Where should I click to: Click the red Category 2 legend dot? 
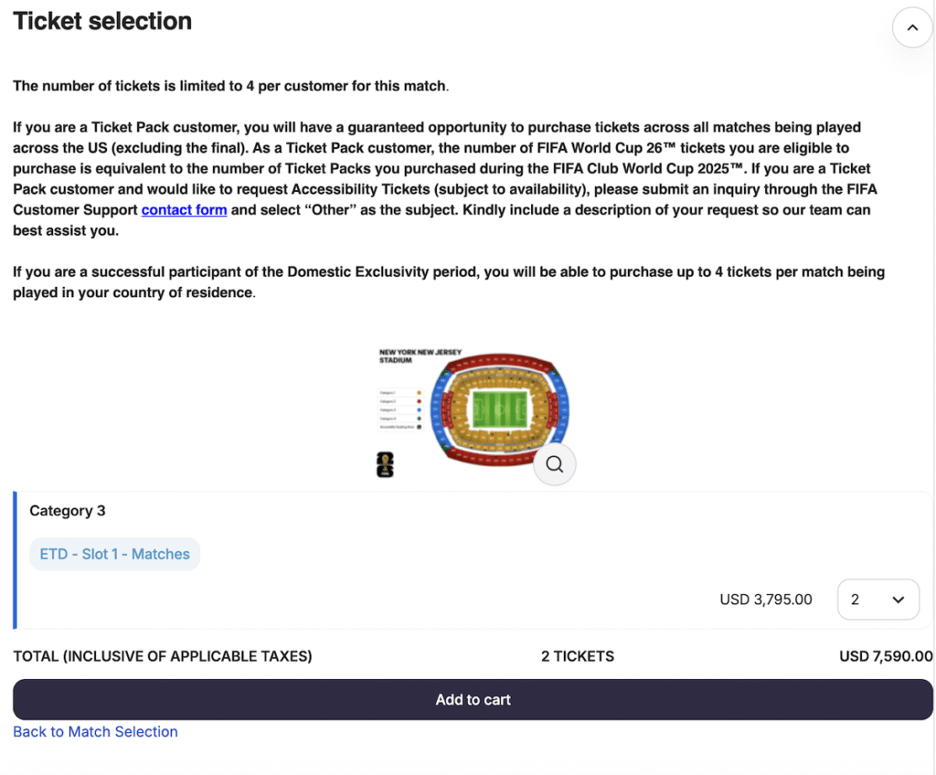tap(419, 401)
